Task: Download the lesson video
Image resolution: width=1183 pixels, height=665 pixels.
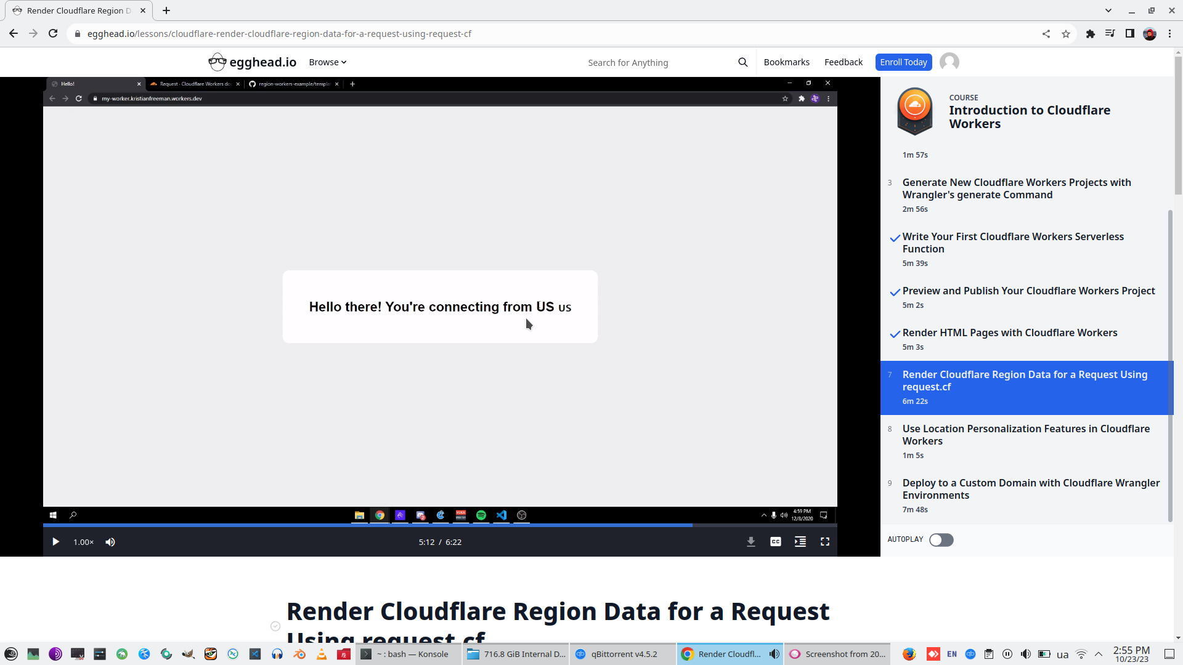Action: point(750,542)
